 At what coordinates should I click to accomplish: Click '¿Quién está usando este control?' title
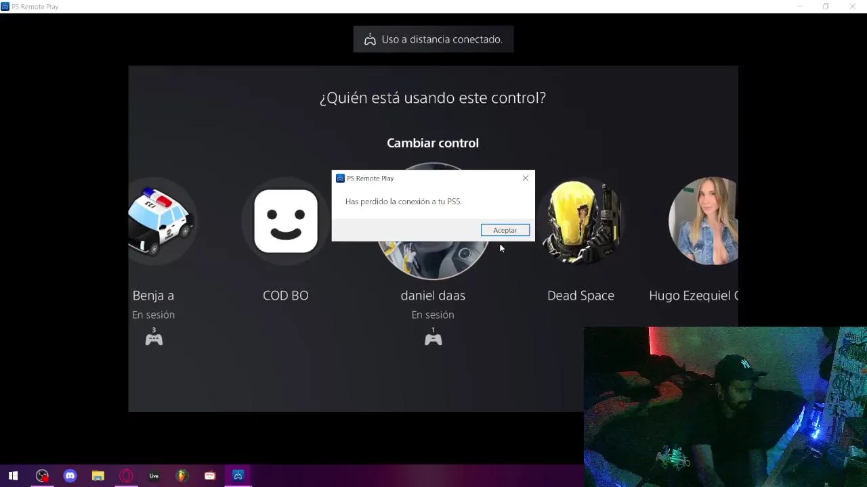[x=433, y=97]
